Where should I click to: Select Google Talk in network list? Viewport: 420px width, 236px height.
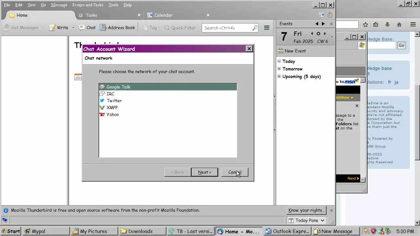[168, 87]
